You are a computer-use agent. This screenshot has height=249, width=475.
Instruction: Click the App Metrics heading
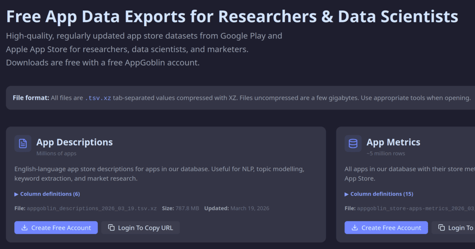[393, 142]
